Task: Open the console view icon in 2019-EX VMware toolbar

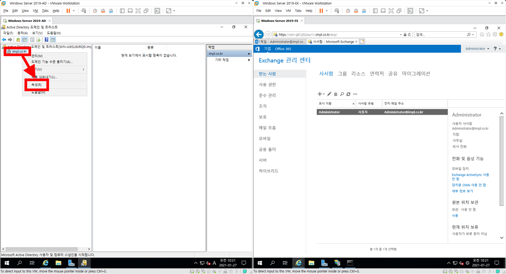Action: point(410,11)
